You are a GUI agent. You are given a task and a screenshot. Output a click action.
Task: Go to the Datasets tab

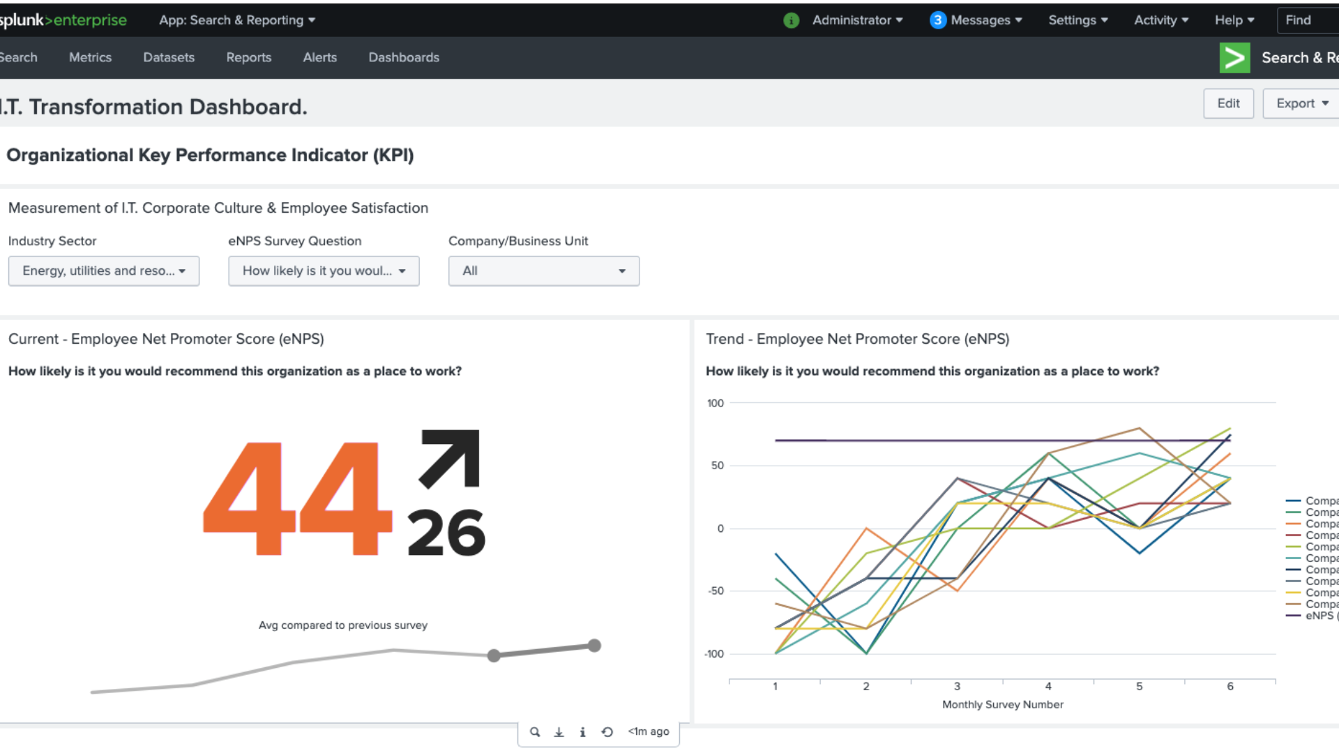pyautogui.click(x=169, y=57)
